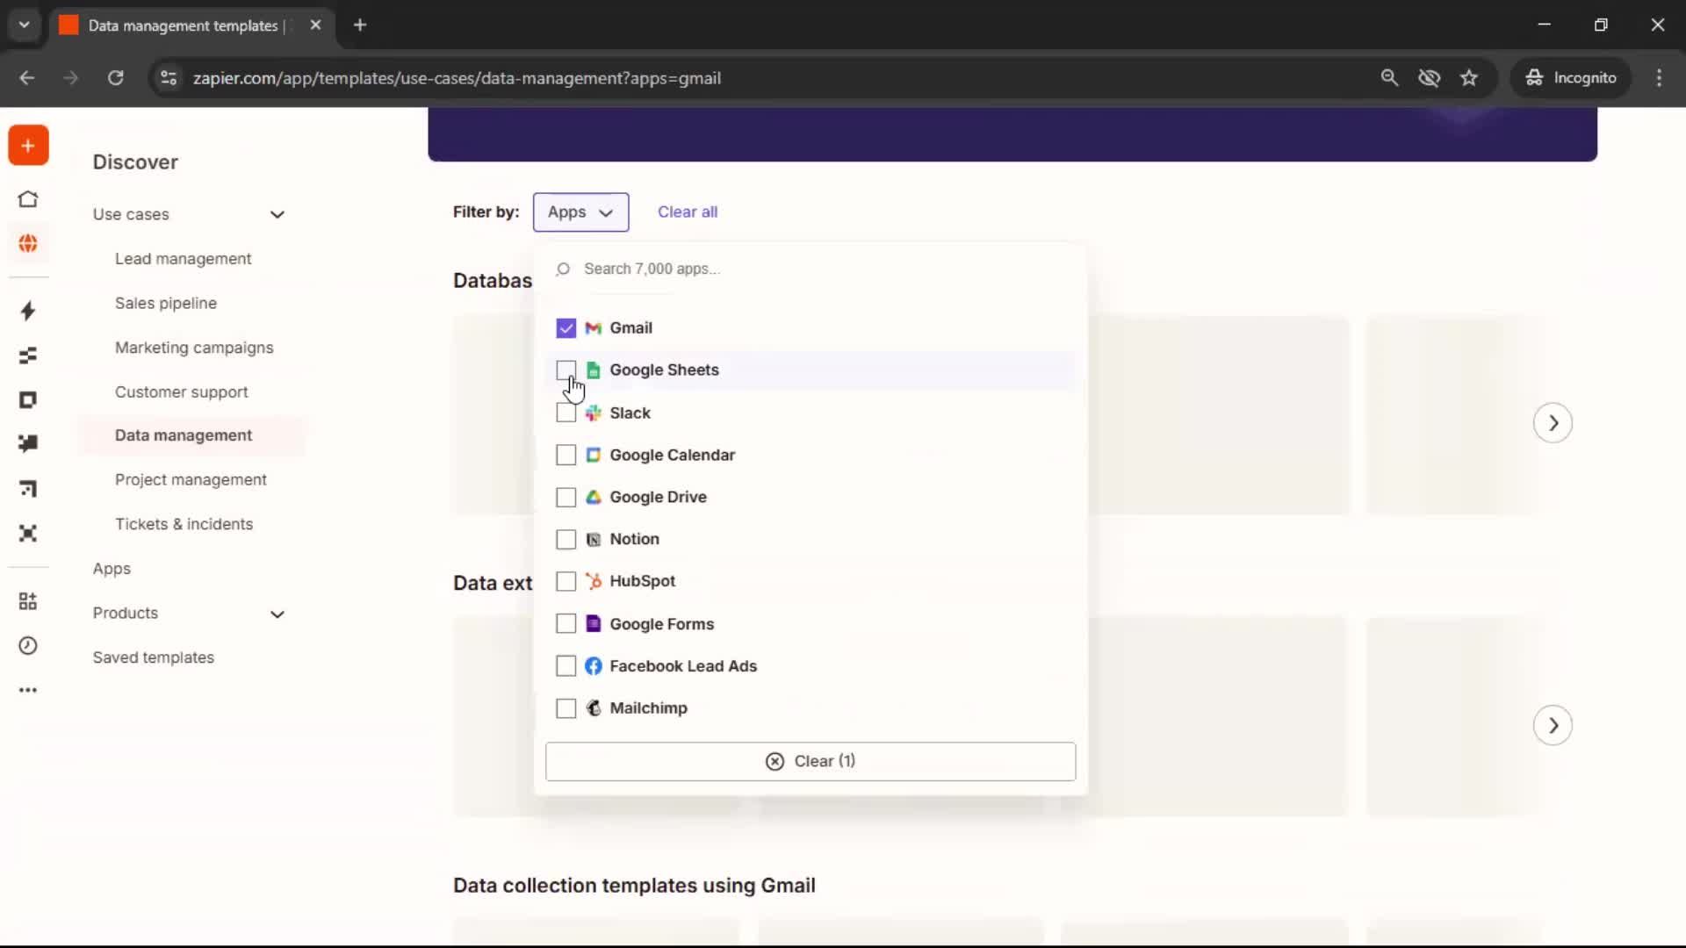The width and height of the screenshot is (1686, 948).
Task: Open Lead management use case
Action: pos(183,259)
